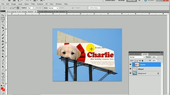
Task: Open the Fill slider arrow
Action: (x=158, y=61)
